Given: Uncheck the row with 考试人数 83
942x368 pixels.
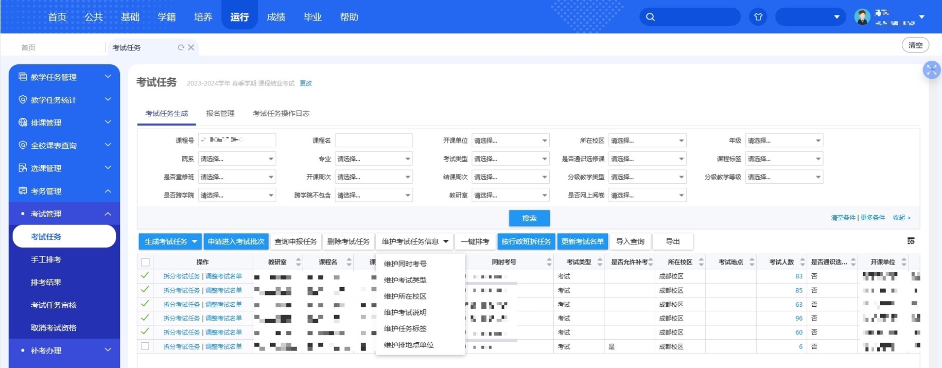Looking at the screenshot, I should click(x=145, y=275).
